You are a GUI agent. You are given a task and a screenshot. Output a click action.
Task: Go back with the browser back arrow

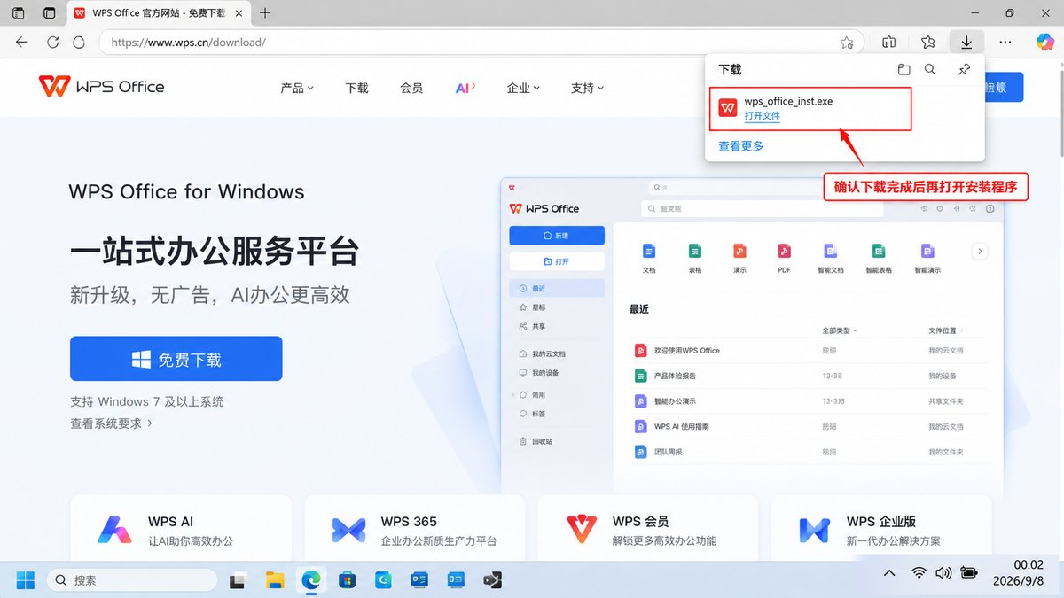coord(22,42)
